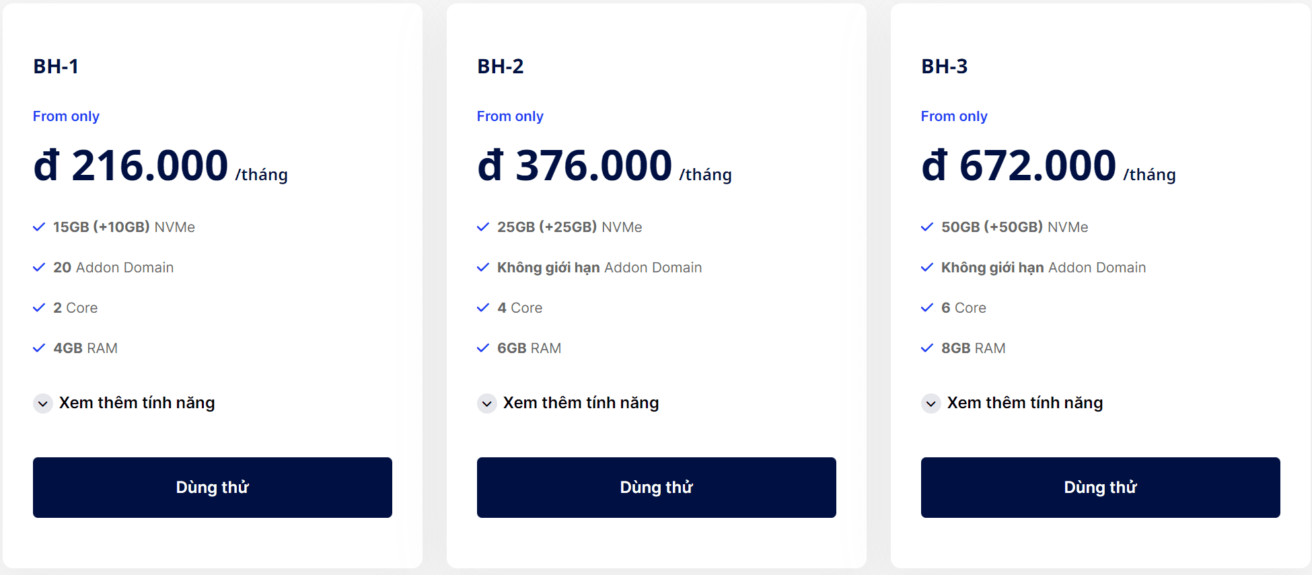Viewport: 1312px width, 575px height.
Task: Click checkmark next to 8GB RAM
Action: pos(927,348)
